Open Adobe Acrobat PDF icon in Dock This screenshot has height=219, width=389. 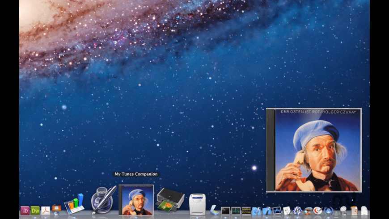click(x=46, y=211)
